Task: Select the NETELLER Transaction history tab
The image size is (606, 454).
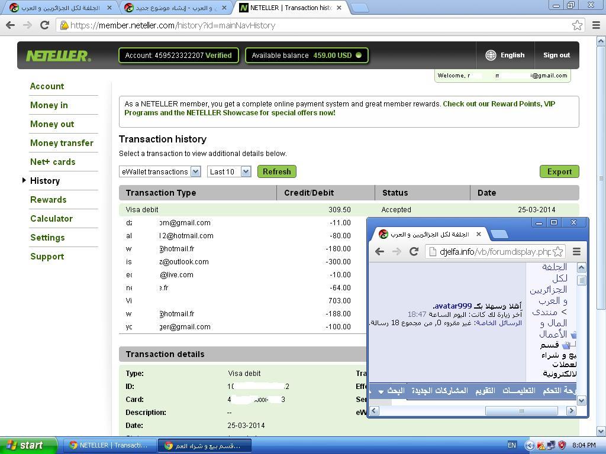Action: 290,8
